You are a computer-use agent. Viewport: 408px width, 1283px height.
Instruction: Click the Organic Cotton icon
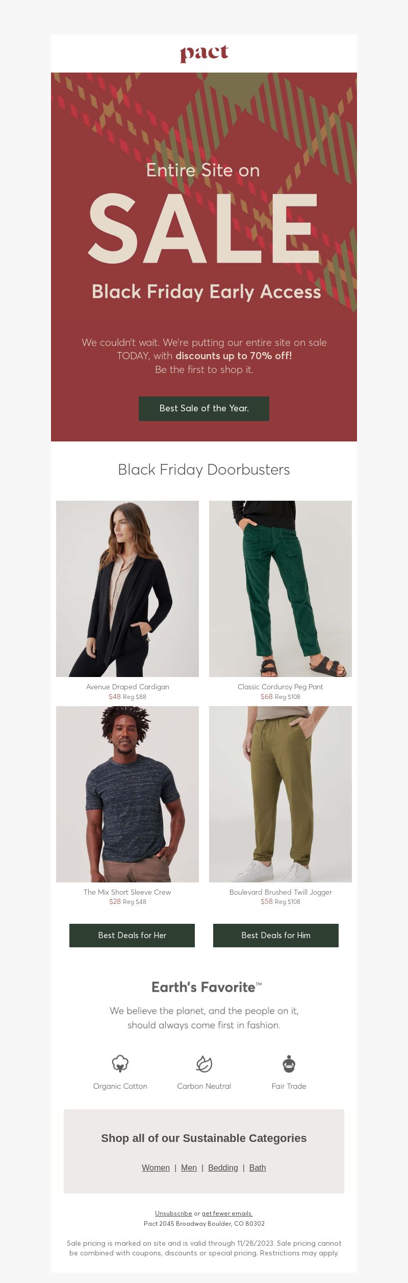(120, 1064)
